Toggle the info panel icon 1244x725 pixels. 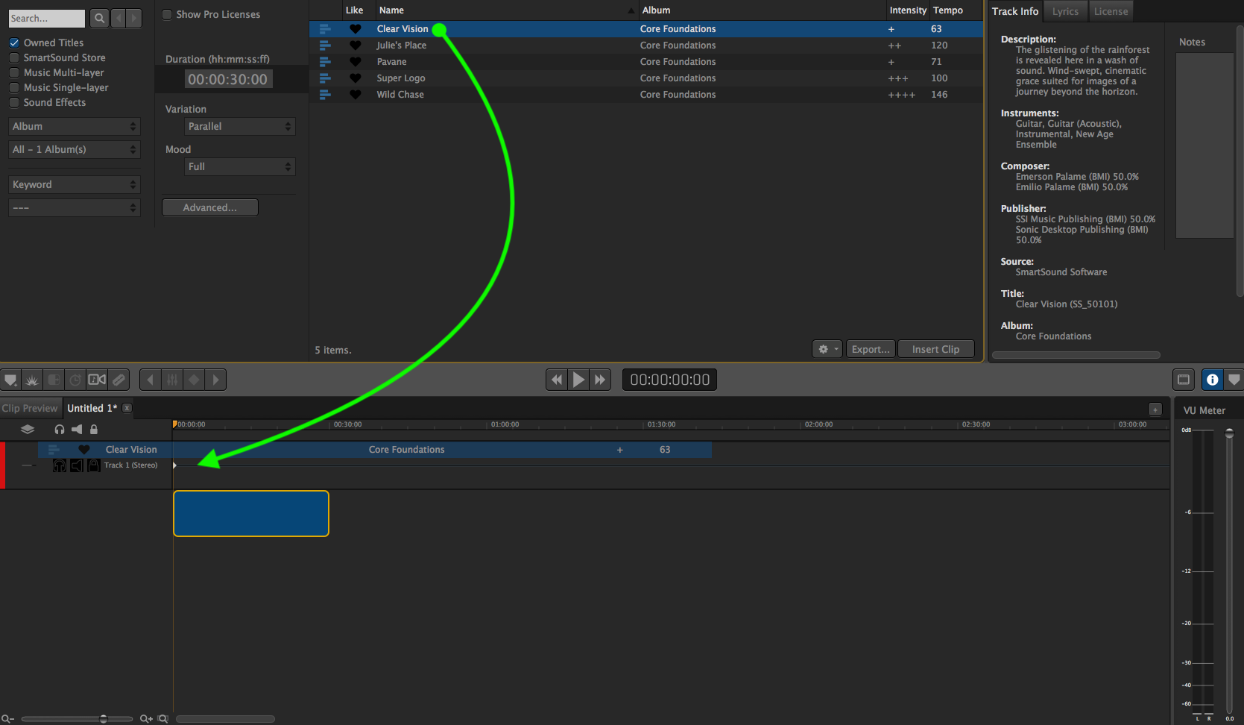pyautogui.click(x=1213, y=380)
